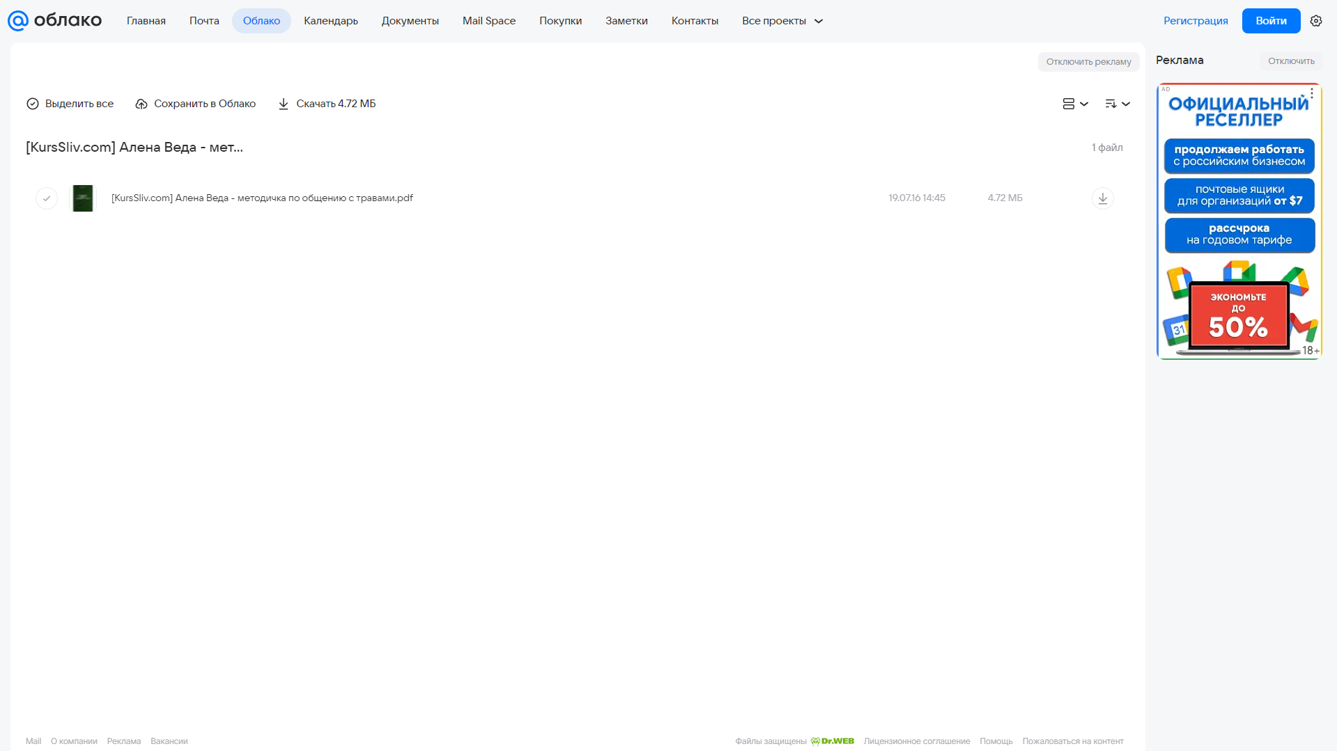Open the sort order dropdown
Screen dimensions: 1337x751
(1117, 104)
